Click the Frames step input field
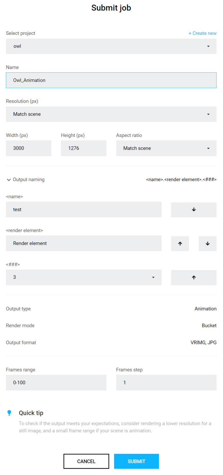The width and height of the screenshot is (223, 475). coord(166,383)
